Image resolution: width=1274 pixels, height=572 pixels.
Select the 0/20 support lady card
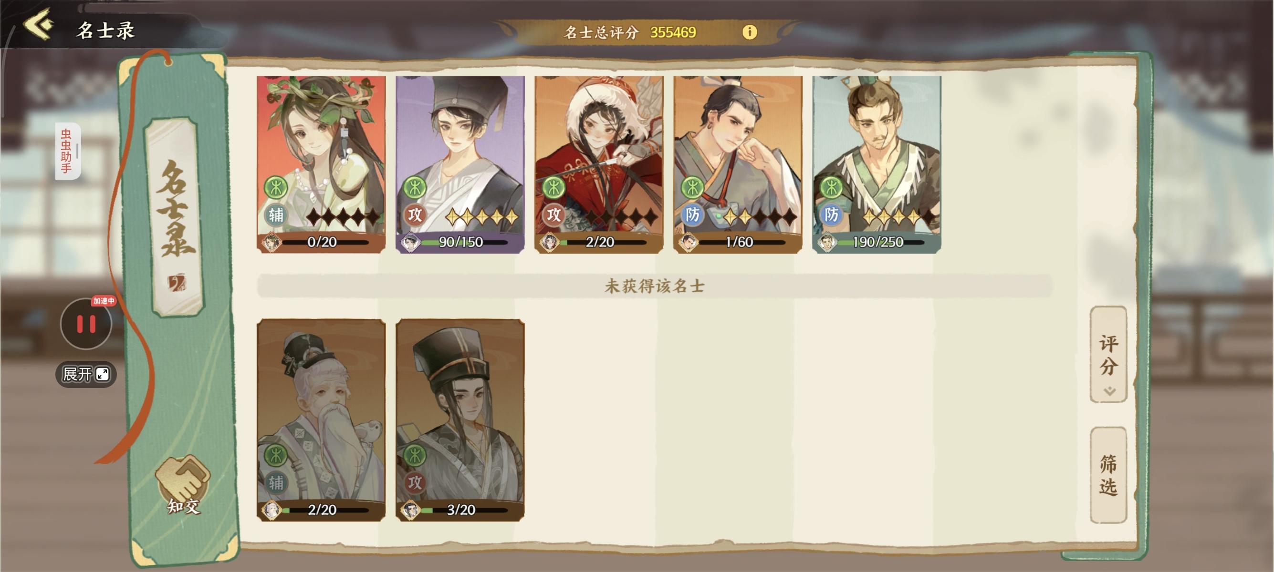321,164
